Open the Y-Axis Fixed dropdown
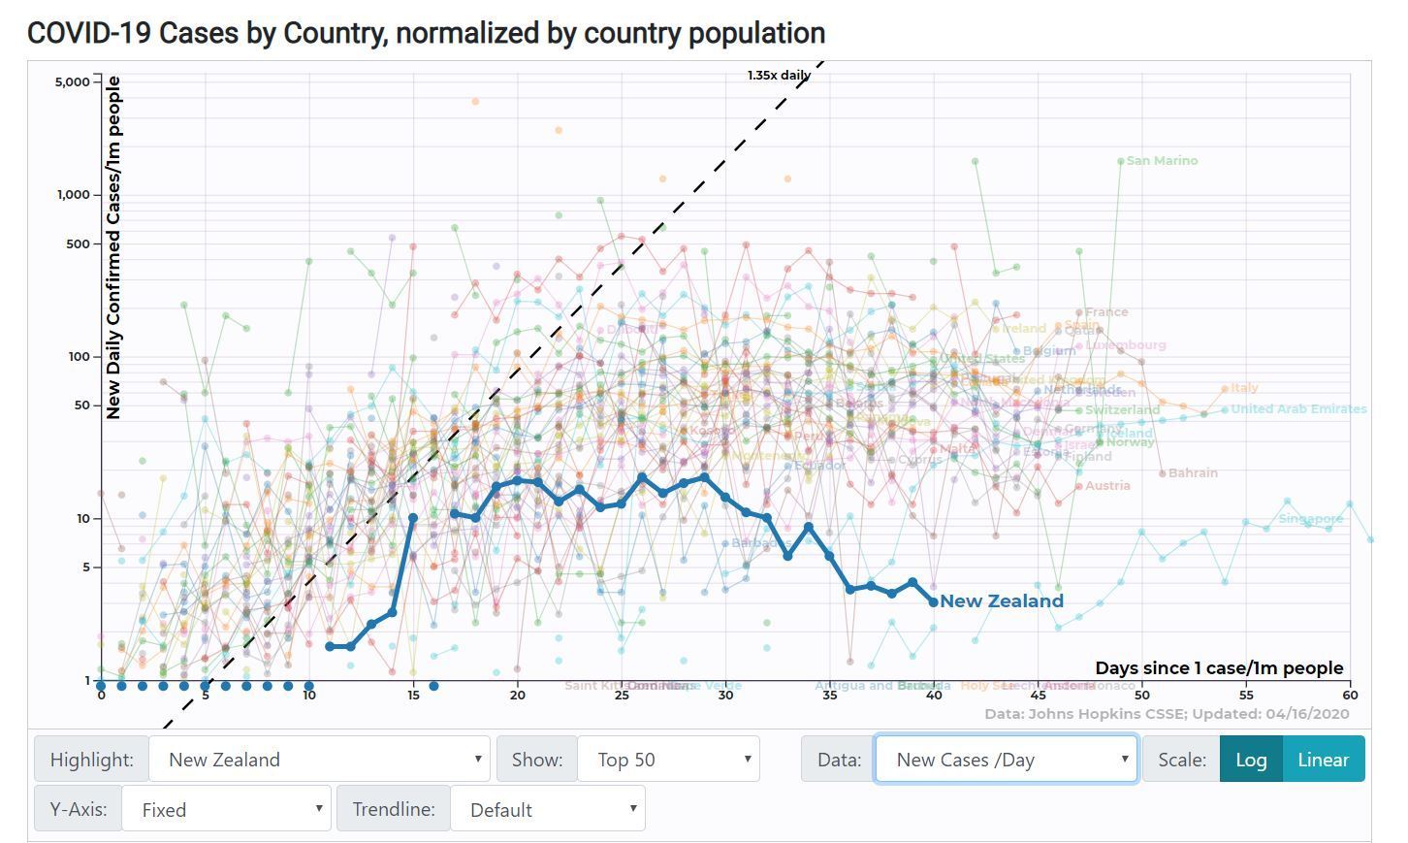This screenshot has width=1408, height=843. tap(226, 810)
